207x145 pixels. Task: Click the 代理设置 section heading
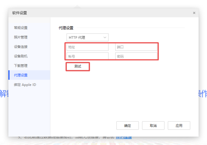[68, 28]
